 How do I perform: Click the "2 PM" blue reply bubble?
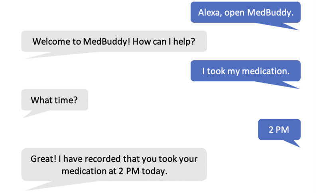[279, 129]
